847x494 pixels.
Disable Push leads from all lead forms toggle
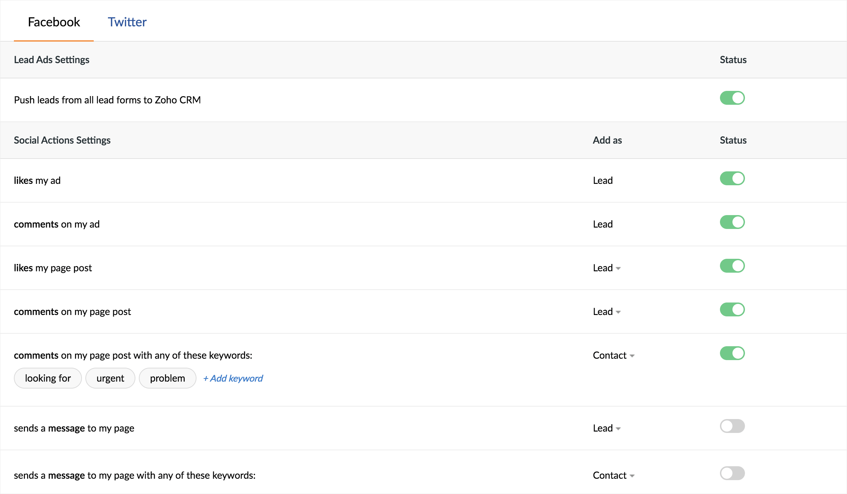(732, 98)
